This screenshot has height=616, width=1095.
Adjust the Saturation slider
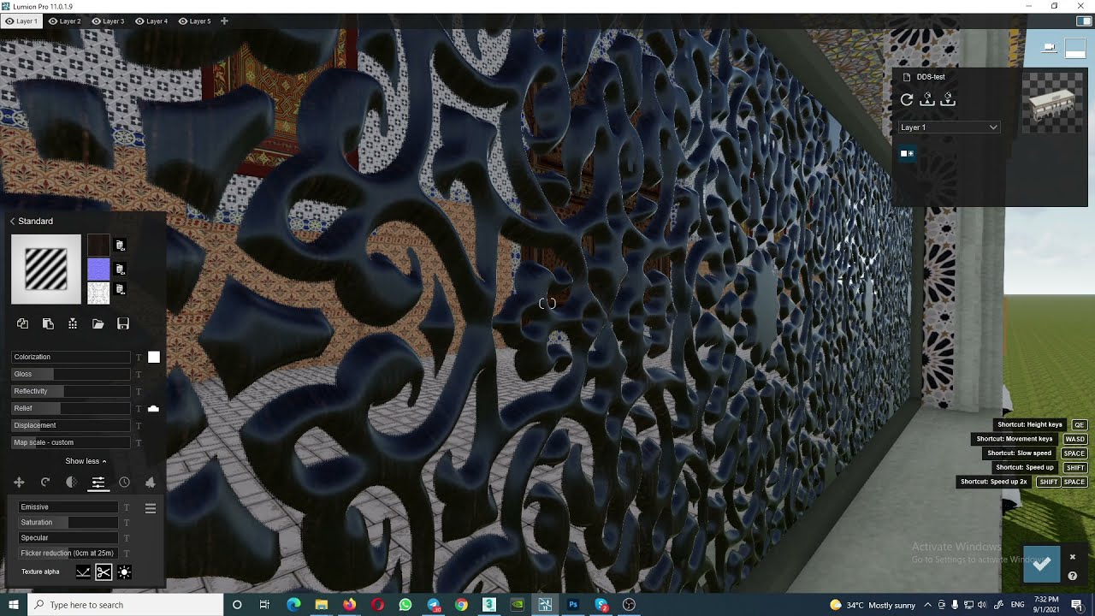click(x=68, y=522)
